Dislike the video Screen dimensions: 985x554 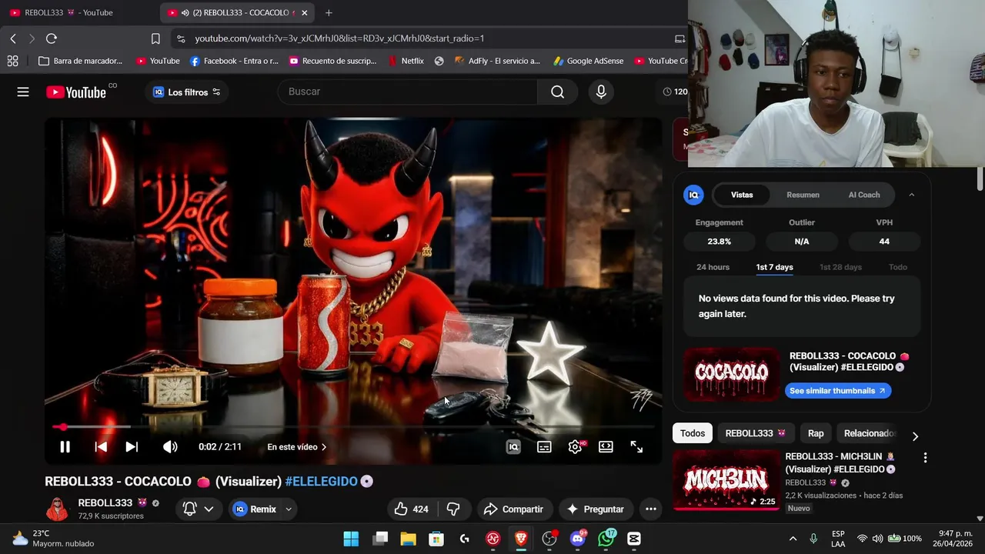453,509
